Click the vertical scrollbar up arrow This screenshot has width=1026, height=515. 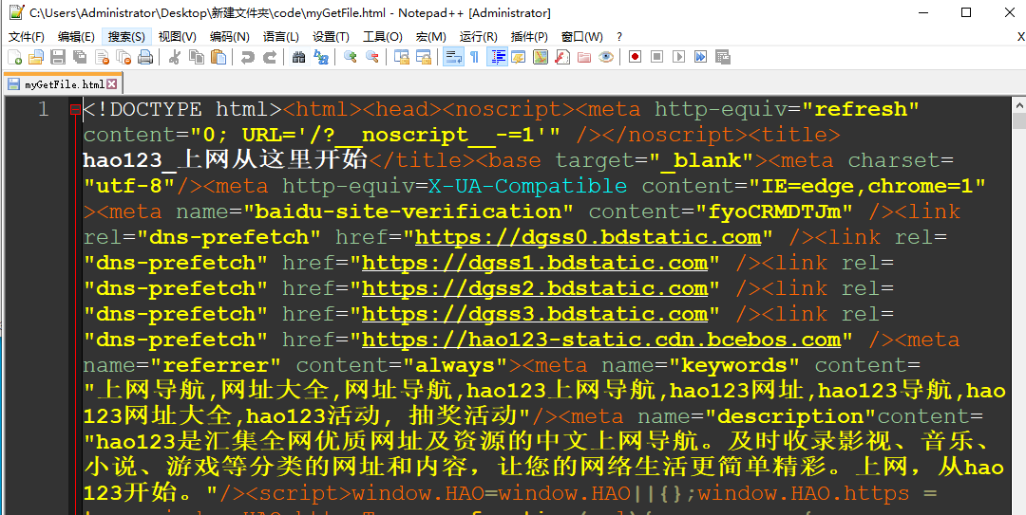tap(1019, 104)
